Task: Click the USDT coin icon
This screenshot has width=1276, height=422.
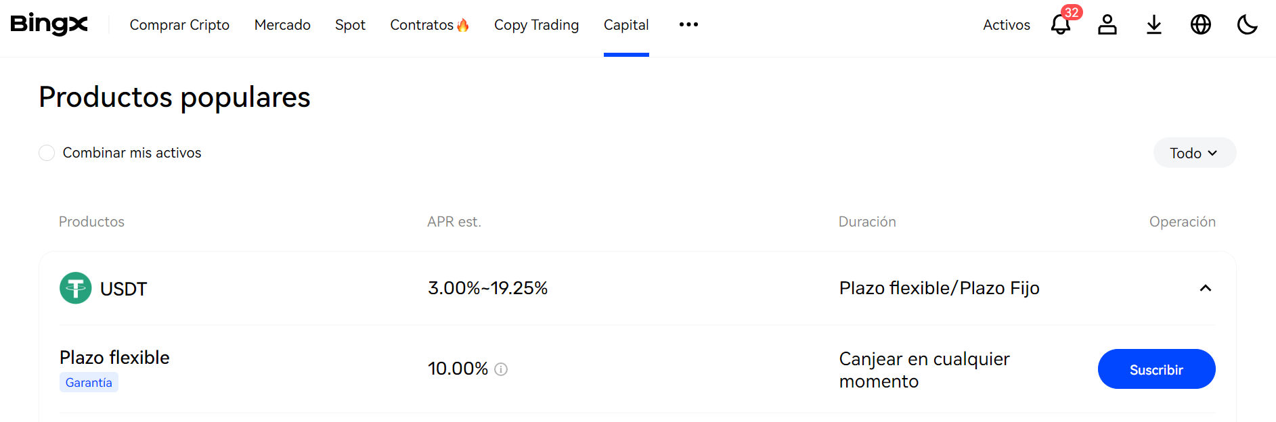Action: click(x=76, y=288)
